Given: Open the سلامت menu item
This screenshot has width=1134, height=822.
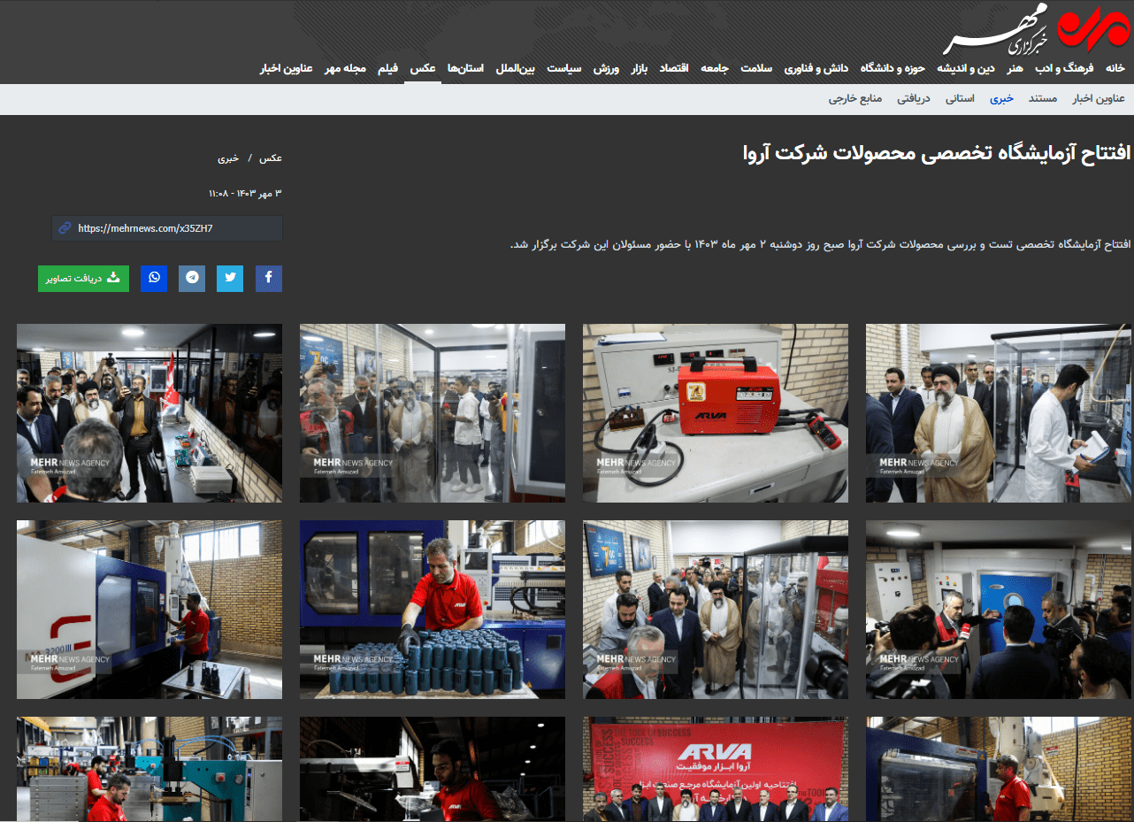Looking at the screenshot, I should pyautogui.click(x=756, y=68).
